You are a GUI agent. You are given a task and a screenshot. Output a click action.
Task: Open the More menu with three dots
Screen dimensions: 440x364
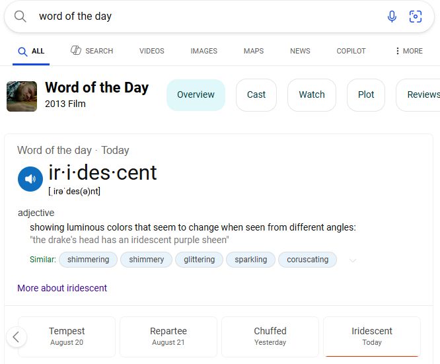pyautogui.click(x=408, y=51)
